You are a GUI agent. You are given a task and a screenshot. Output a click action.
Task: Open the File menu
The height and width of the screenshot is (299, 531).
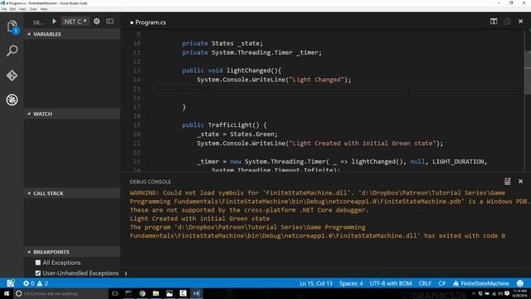(x=4, y=9)
